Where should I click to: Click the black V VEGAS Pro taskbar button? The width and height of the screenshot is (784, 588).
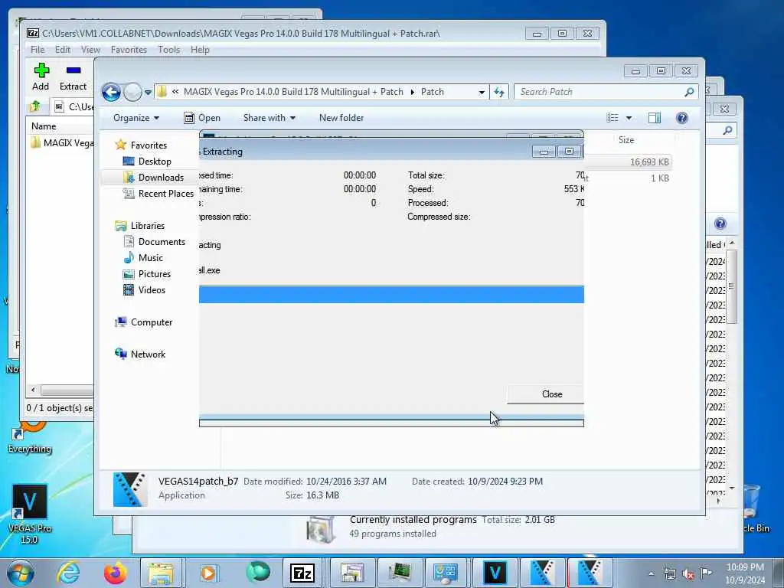(495, 573)
